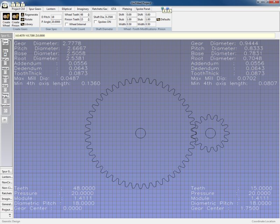Click the Create Wheel icon
This screenshot has width=280, height=224.
[6, 16]
